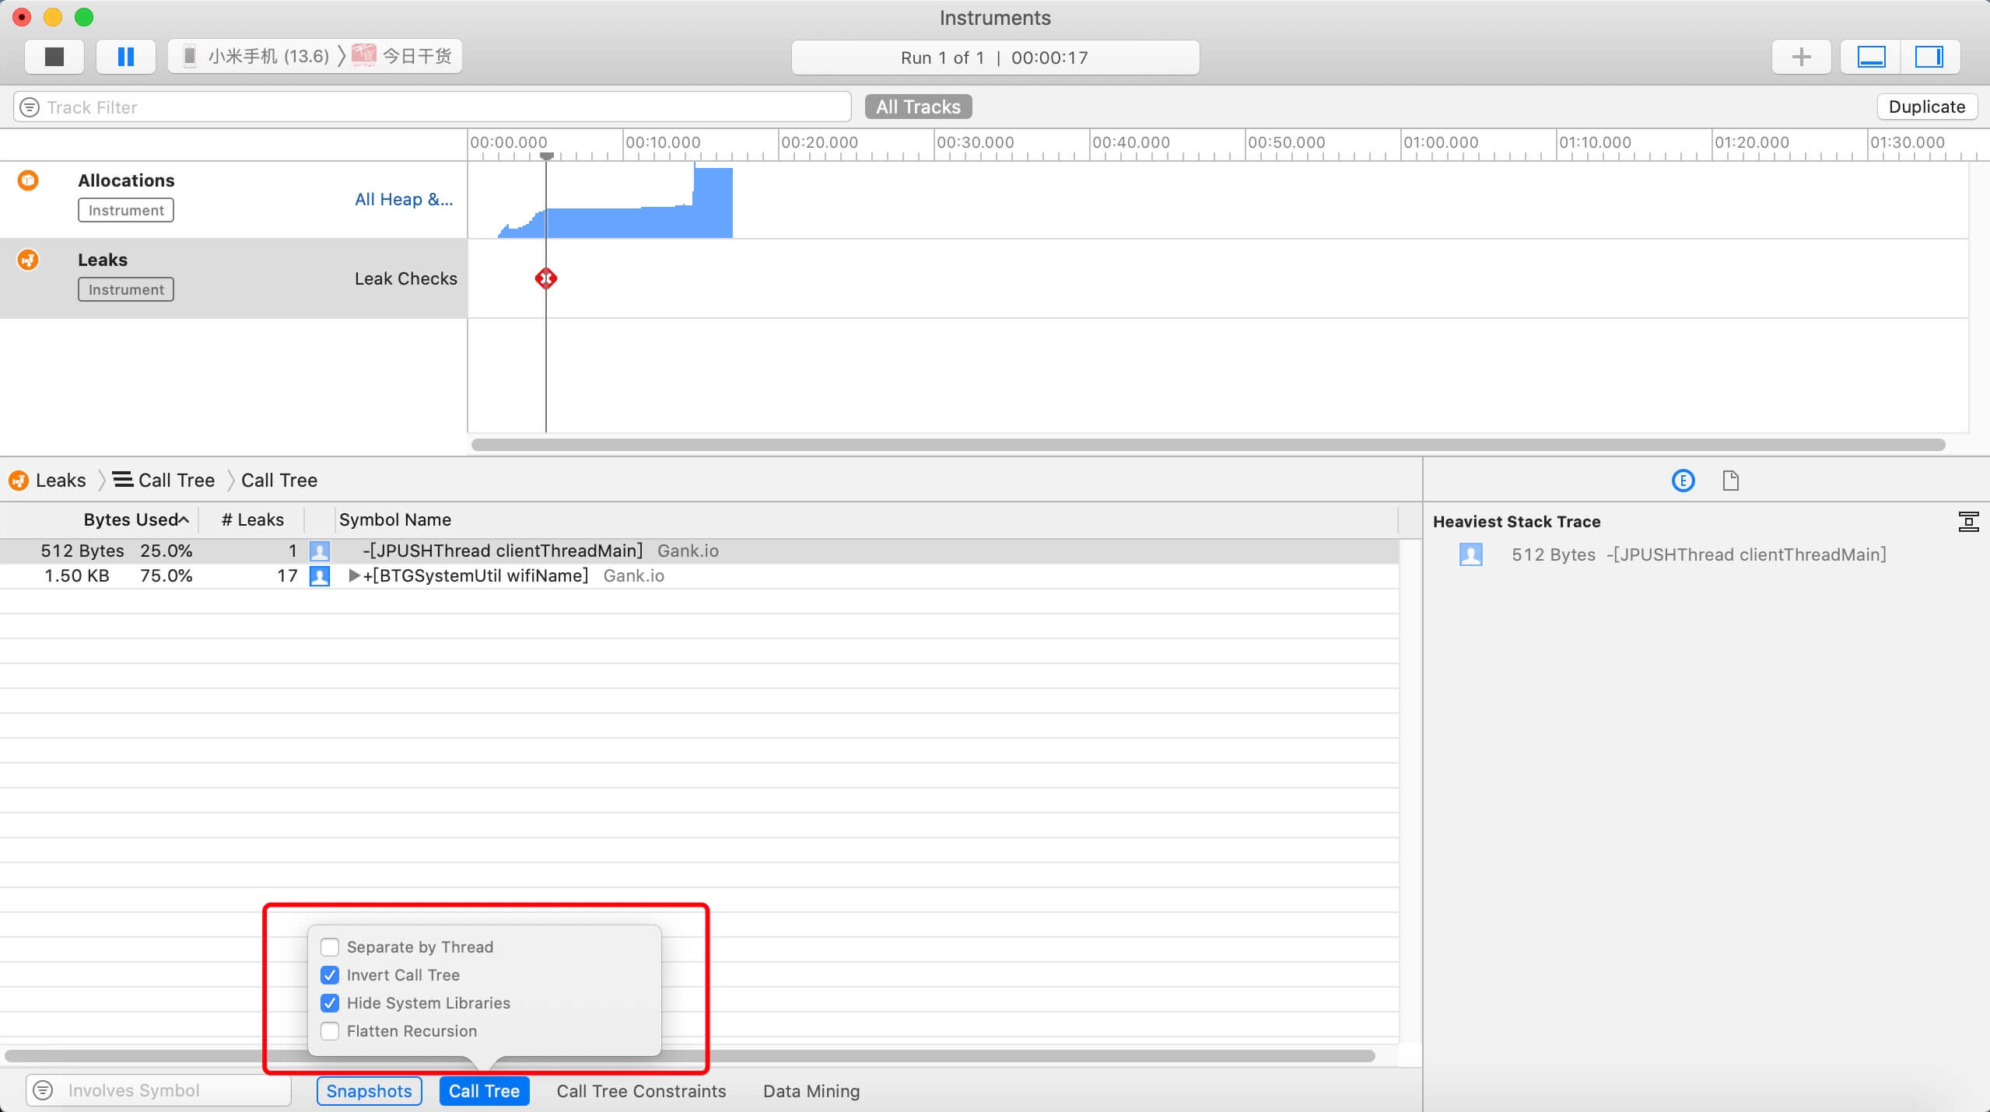Image resolution: width=1990 pixels, height=1112 pixels.
Task: Add an instrument with the plus icon
Action: click(1800, 57)
